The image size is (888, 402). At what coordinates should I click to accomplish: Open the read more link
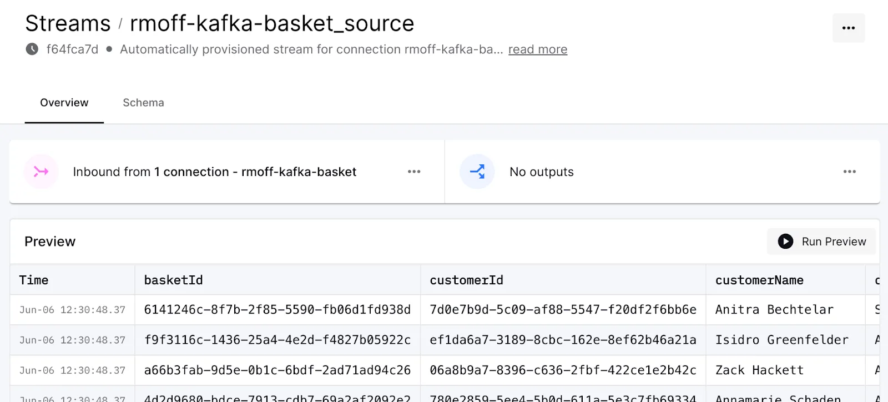pyautogui.click(x=537, y=49)
